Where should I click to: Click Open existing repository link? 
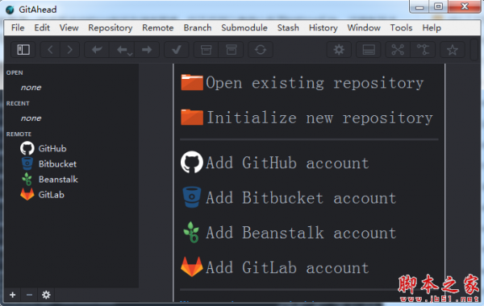(x=315, y=83)
